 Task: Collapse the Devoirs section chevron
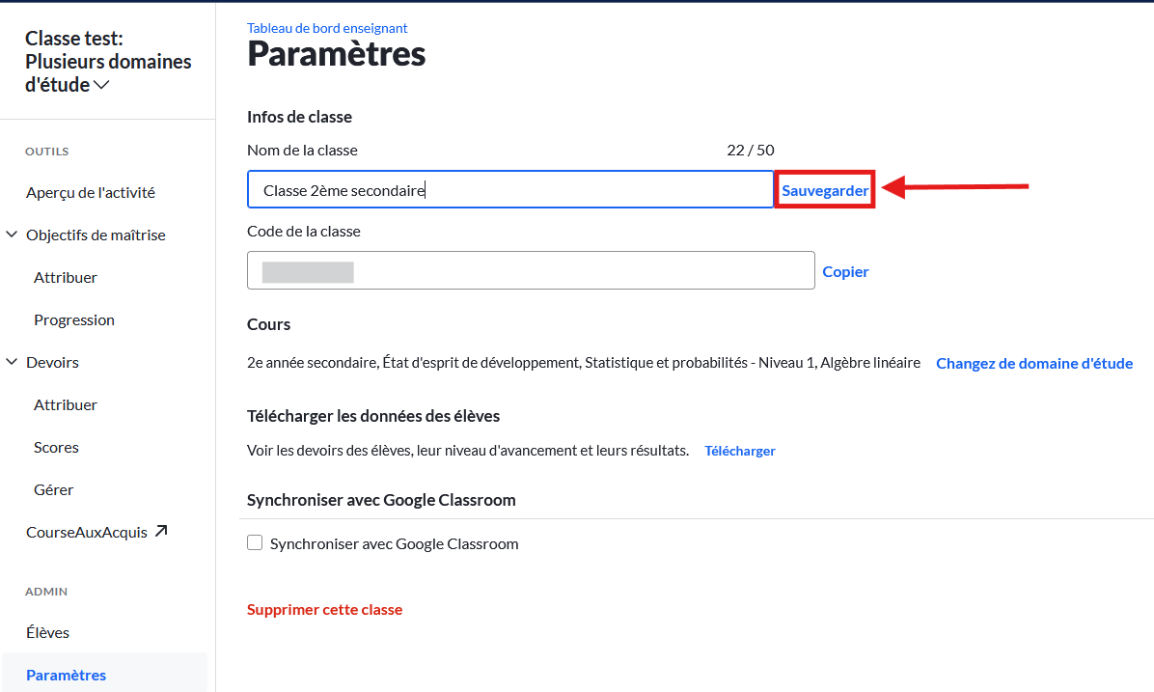(x=12, y=362)
